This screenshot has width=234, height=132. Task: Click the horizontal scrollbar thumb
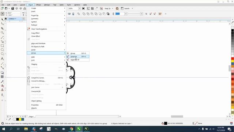tap(177, 117)
